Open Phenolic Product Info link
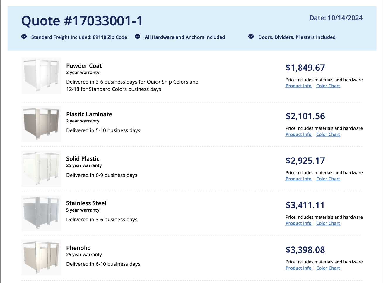 (x=298, y=268)
